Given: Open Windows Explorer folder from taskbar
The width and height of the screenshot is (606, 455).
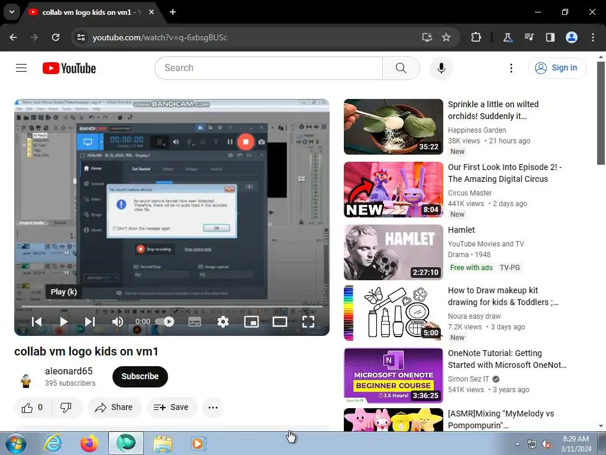Looking at the screenshot, I should pyautogui.click(x=163, y=443).
